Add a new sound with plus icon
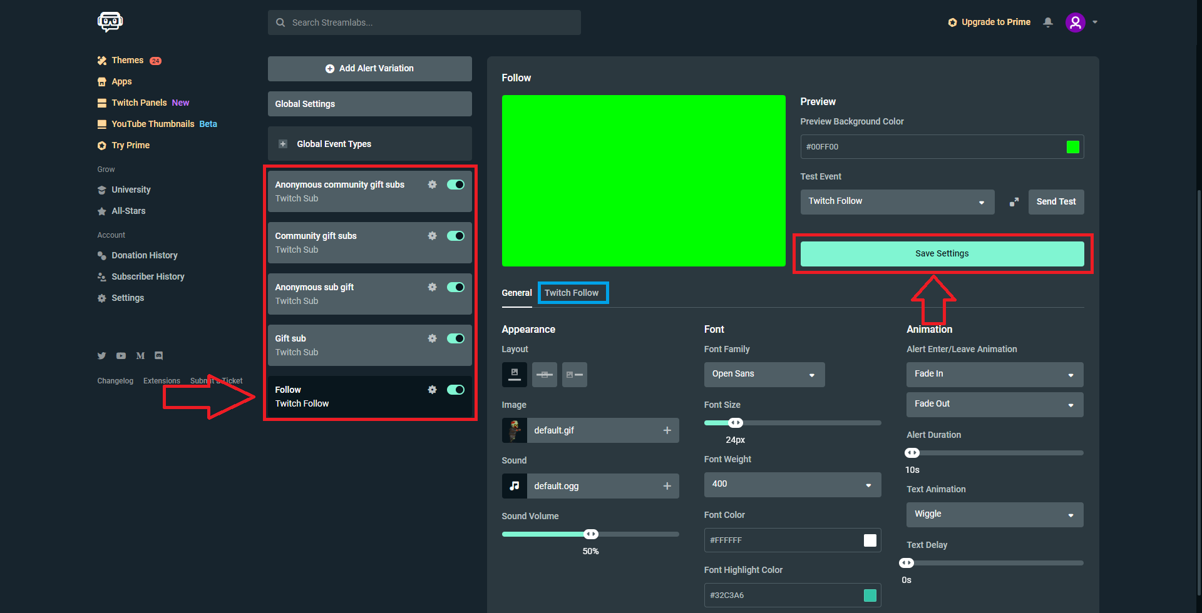This screenshot has height=613, width=1202. coord(667,486)
